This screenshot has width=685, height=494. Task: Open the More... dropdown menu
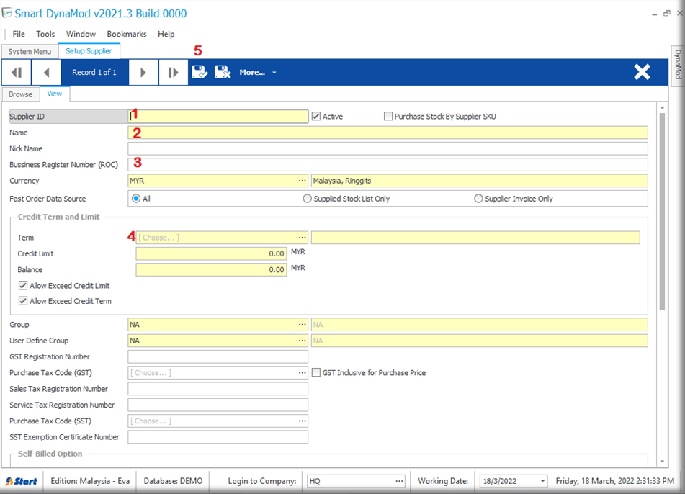click(258, 72)
